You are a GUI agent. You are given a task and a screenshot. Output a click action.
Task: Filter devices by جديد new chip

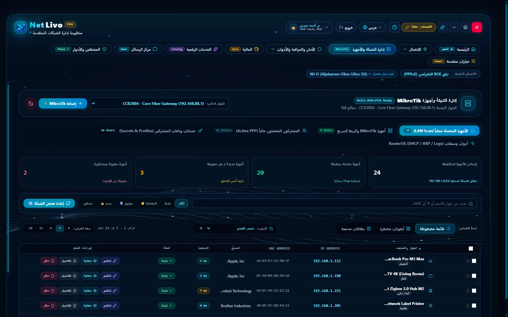pos(106,204)
